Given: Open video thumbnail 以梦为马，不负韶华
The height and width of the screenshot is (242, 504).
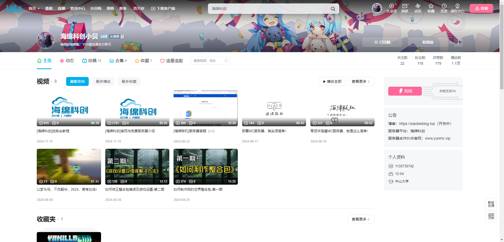Looking at the screenshot, I should (x=69, y=167).
